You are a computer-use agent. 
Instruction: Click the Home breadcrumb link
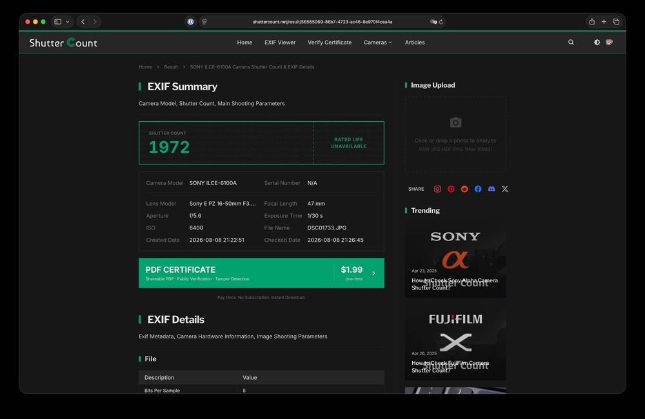pyautogui.click(x=145, y=66)
